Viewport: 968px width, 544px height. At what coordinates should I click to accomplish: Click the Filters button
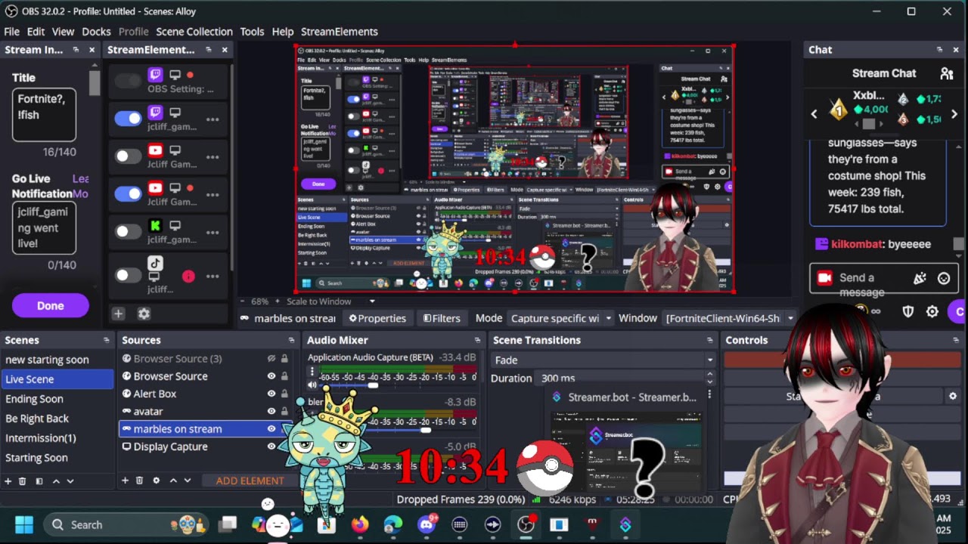pos(442,318)
